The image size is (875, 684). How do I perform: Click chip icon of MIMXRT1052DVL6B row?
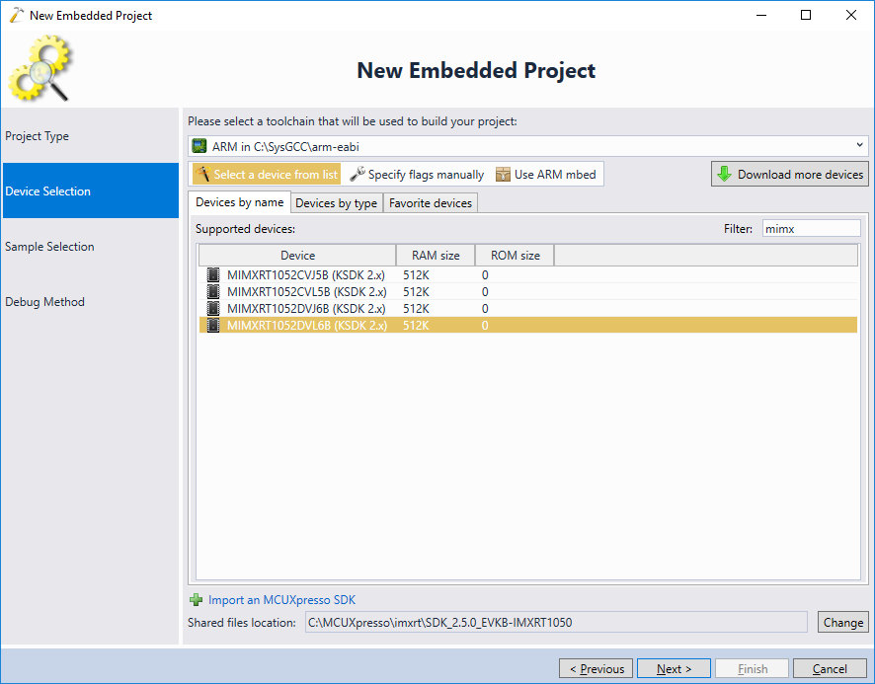213,326
